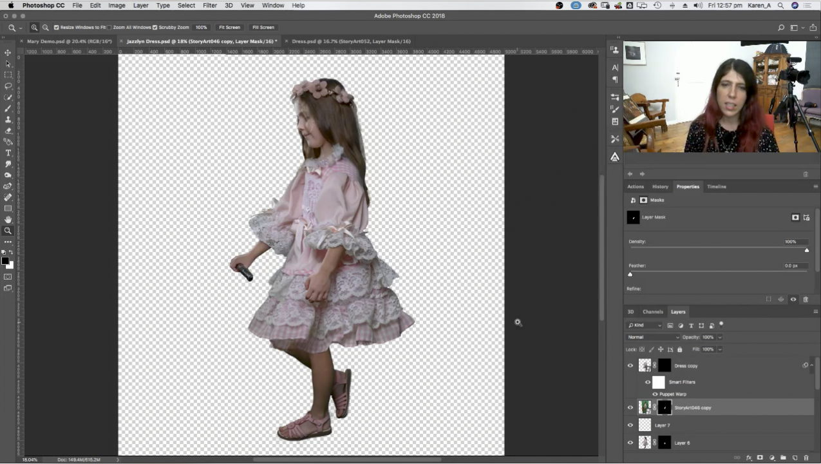Screen dimensions: 821x464
Task: Open the foreground color swatch
Action: tap(5, 259)
